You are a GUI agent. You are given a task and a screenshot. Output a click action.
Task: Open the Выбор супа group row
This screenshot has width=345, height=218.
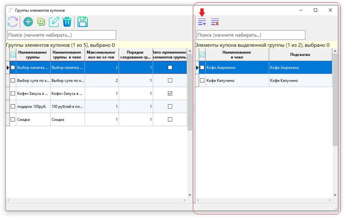point(33,80)
